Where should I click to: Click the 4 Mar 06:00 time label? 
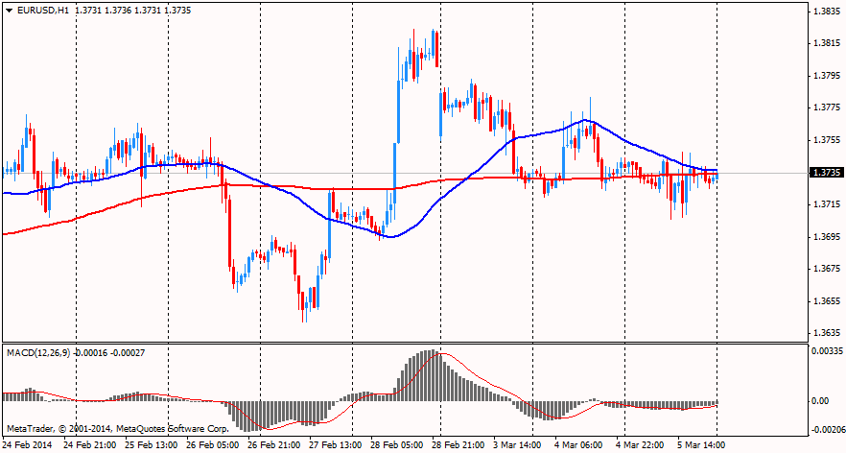[579, 445]
